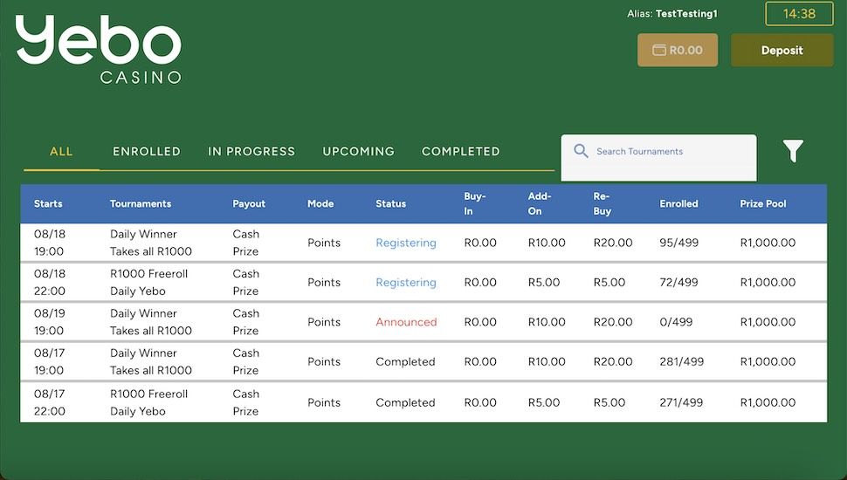Select the 0/499 enrolled cell
This screenshot has height=480, width=847.
click(676, 322)
